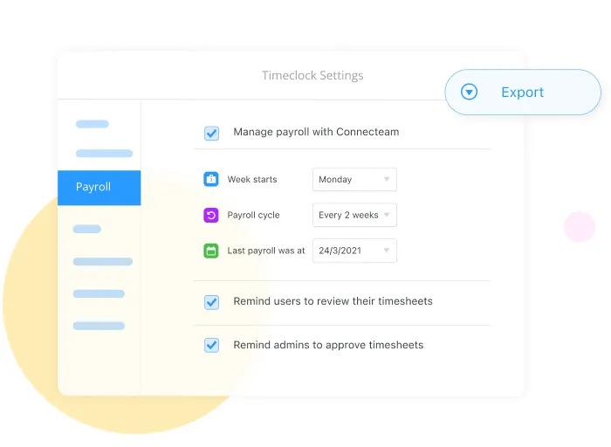Screen dimensions: 611x447
Task: Uncheck Manage payroll with Connecteam
Action: pos(211,133)
